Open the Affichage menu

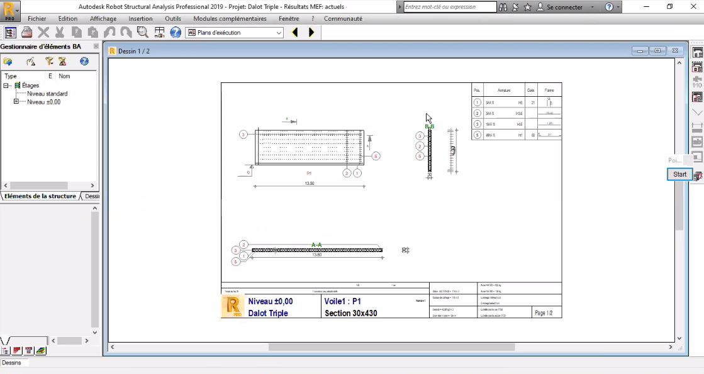pos(103,19)
